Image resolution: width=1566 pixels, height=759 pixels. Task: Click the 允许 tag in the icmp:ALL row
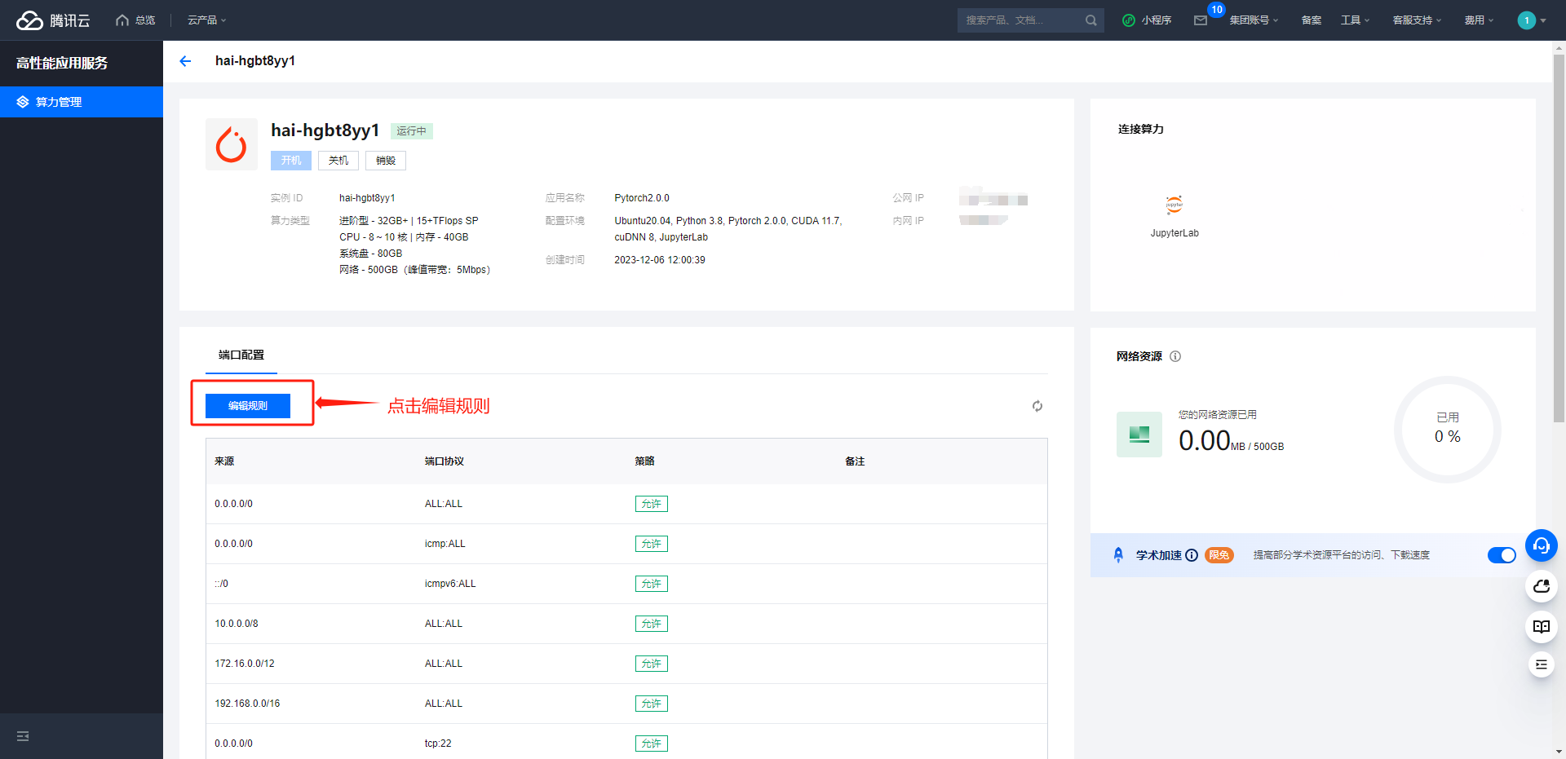point(652,544)
